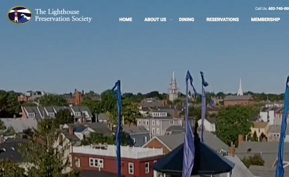289x177 pixels.
Task: Click the thin white spire on right
Action: point(240,88)
